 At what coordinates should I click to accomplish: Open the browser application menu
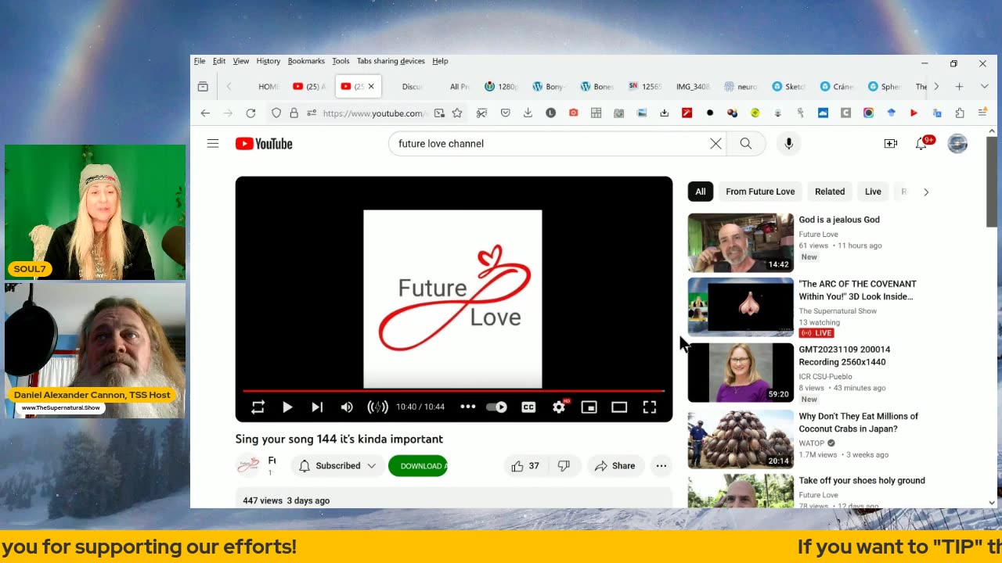[x=983, y=113]
